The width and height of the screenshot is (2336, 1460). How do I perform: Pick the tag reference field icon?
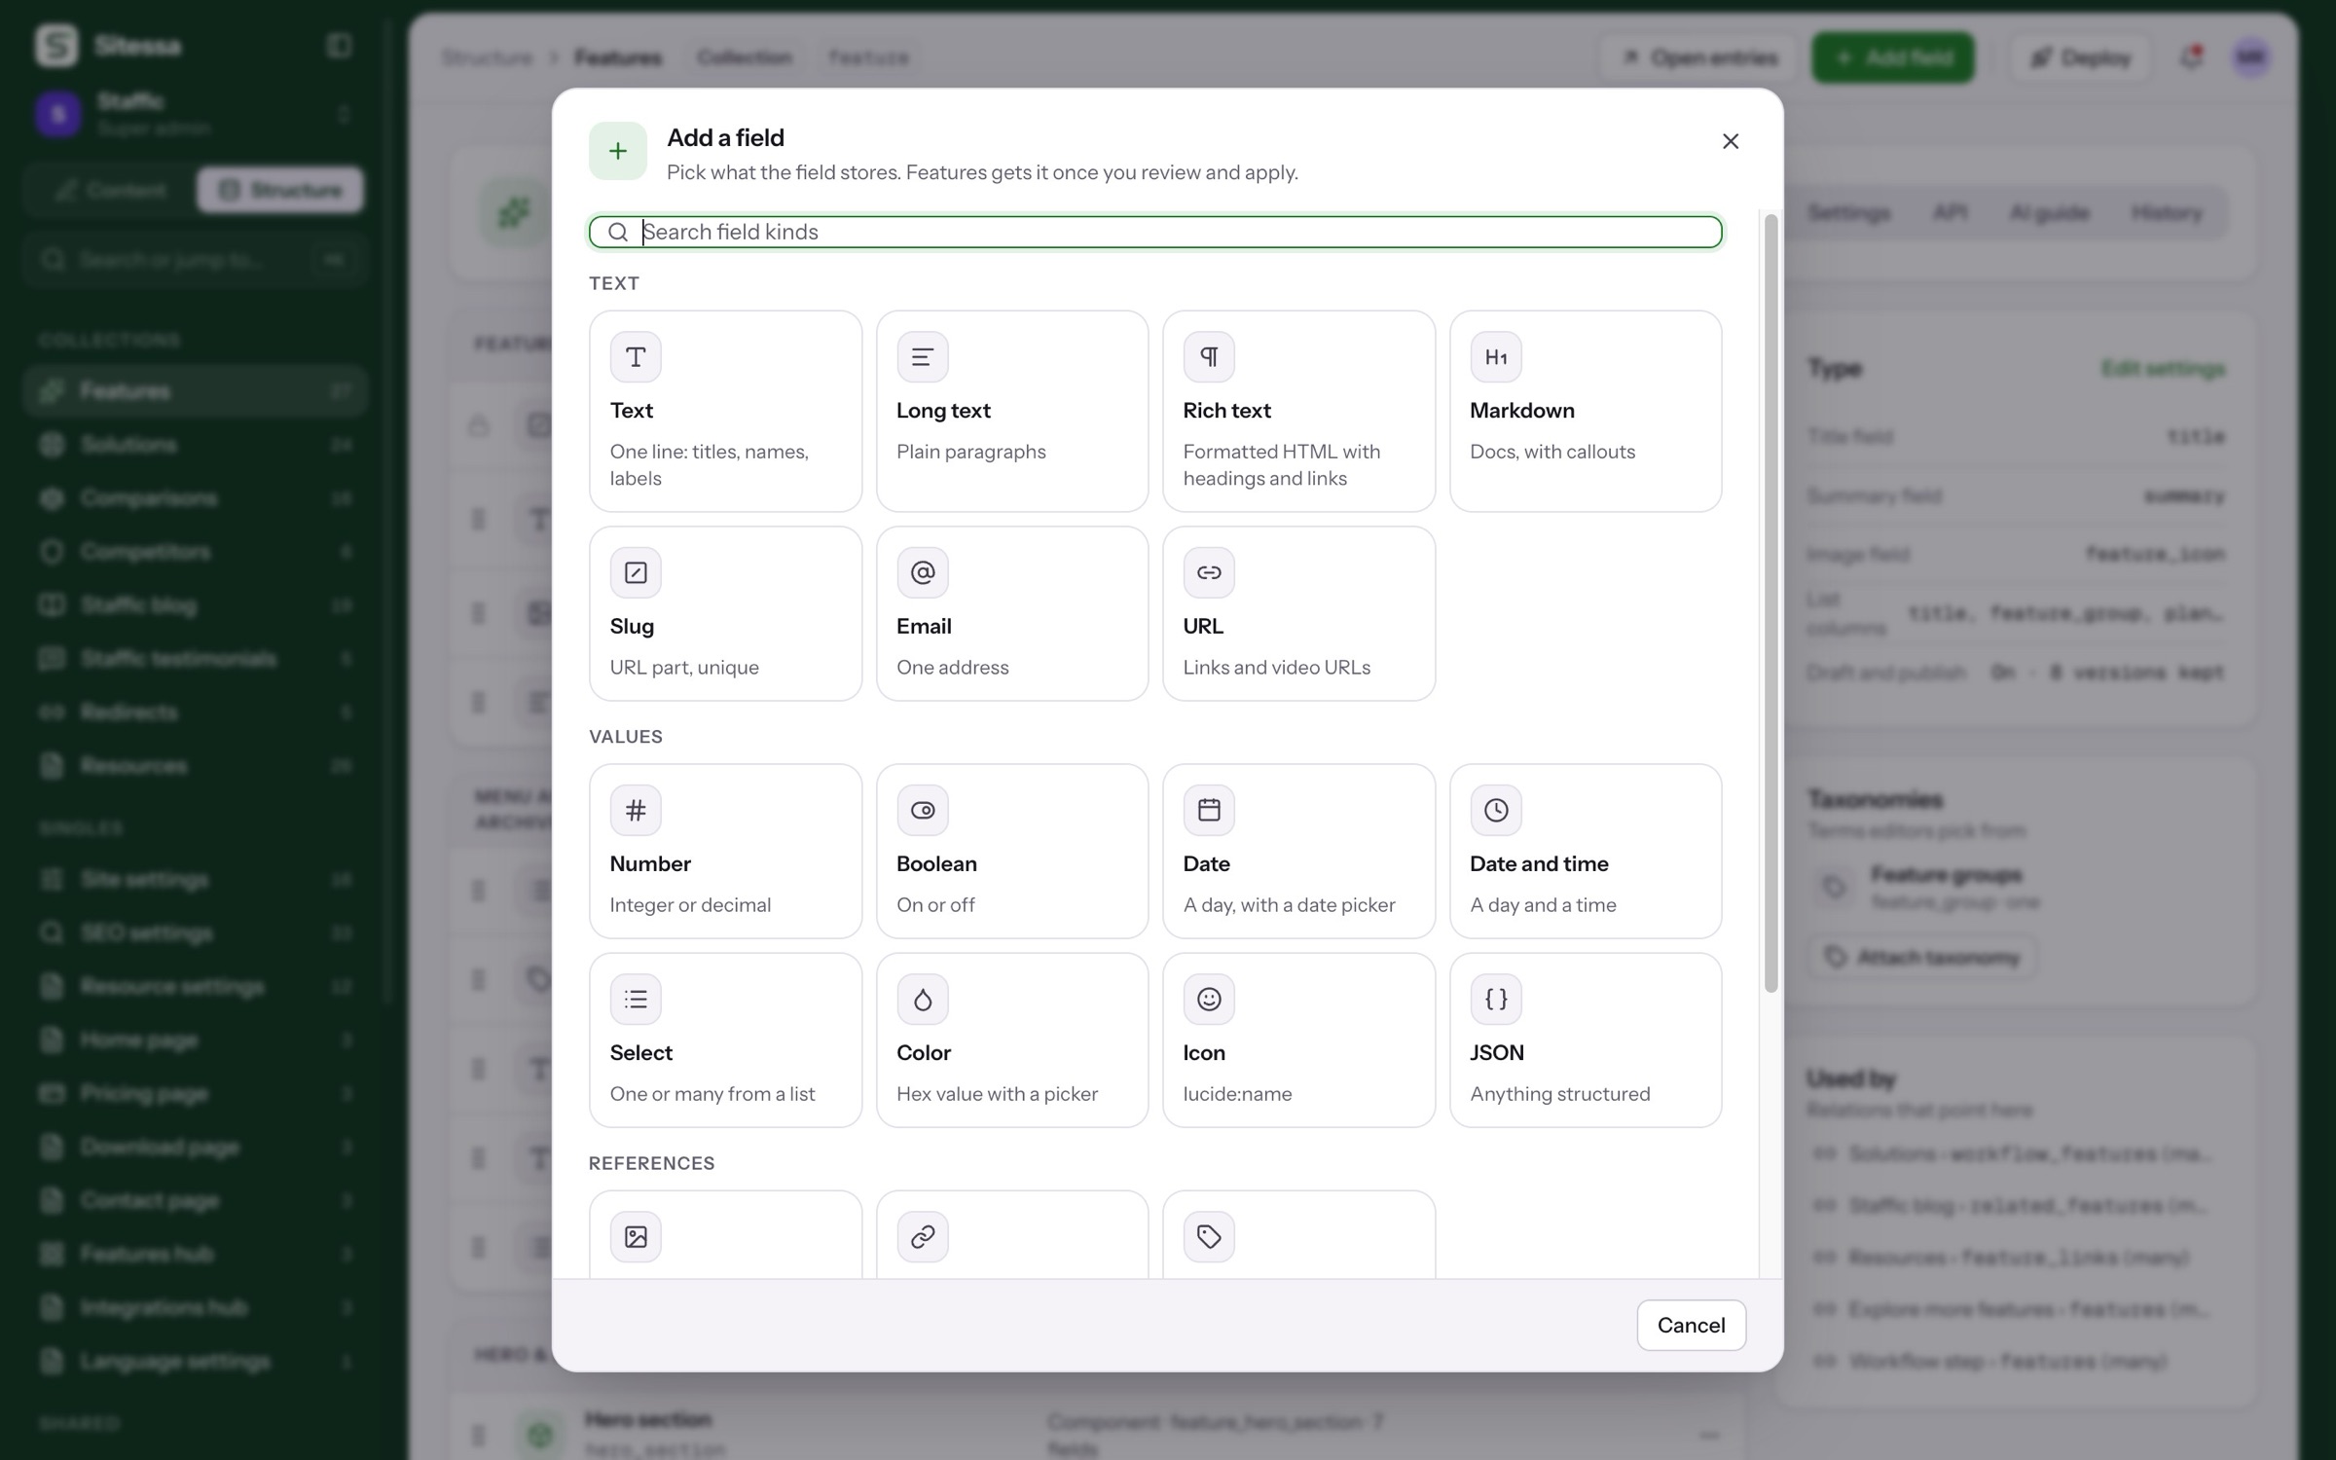1209,1237
